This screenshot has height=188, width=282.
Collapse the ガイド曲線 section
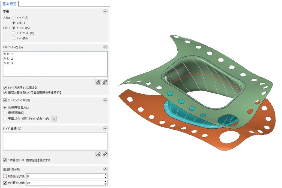click(x=105, y=128)
